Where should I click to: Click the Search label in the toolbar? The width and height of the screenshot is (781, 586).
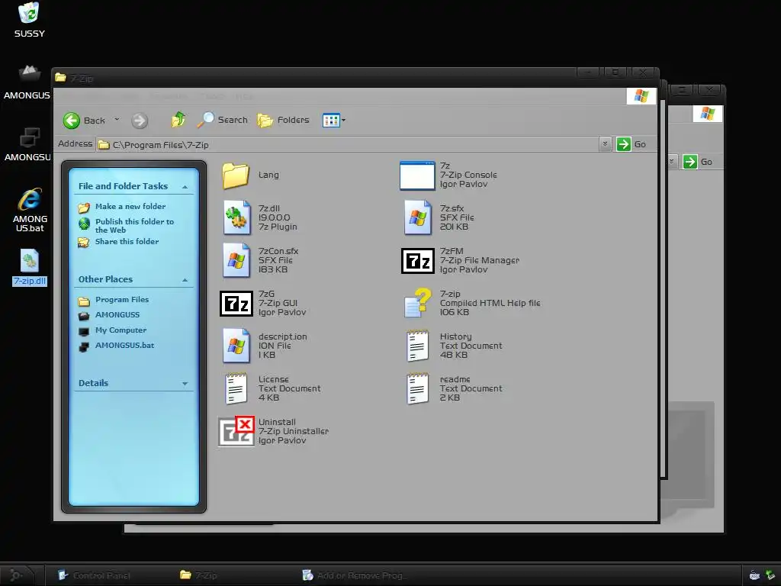tap(233, 120)
